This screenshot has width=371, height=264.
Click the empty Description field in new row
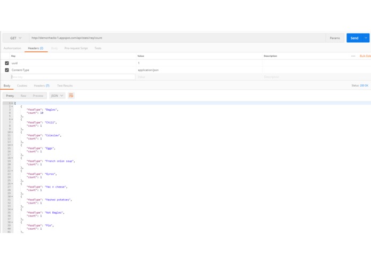317,77
